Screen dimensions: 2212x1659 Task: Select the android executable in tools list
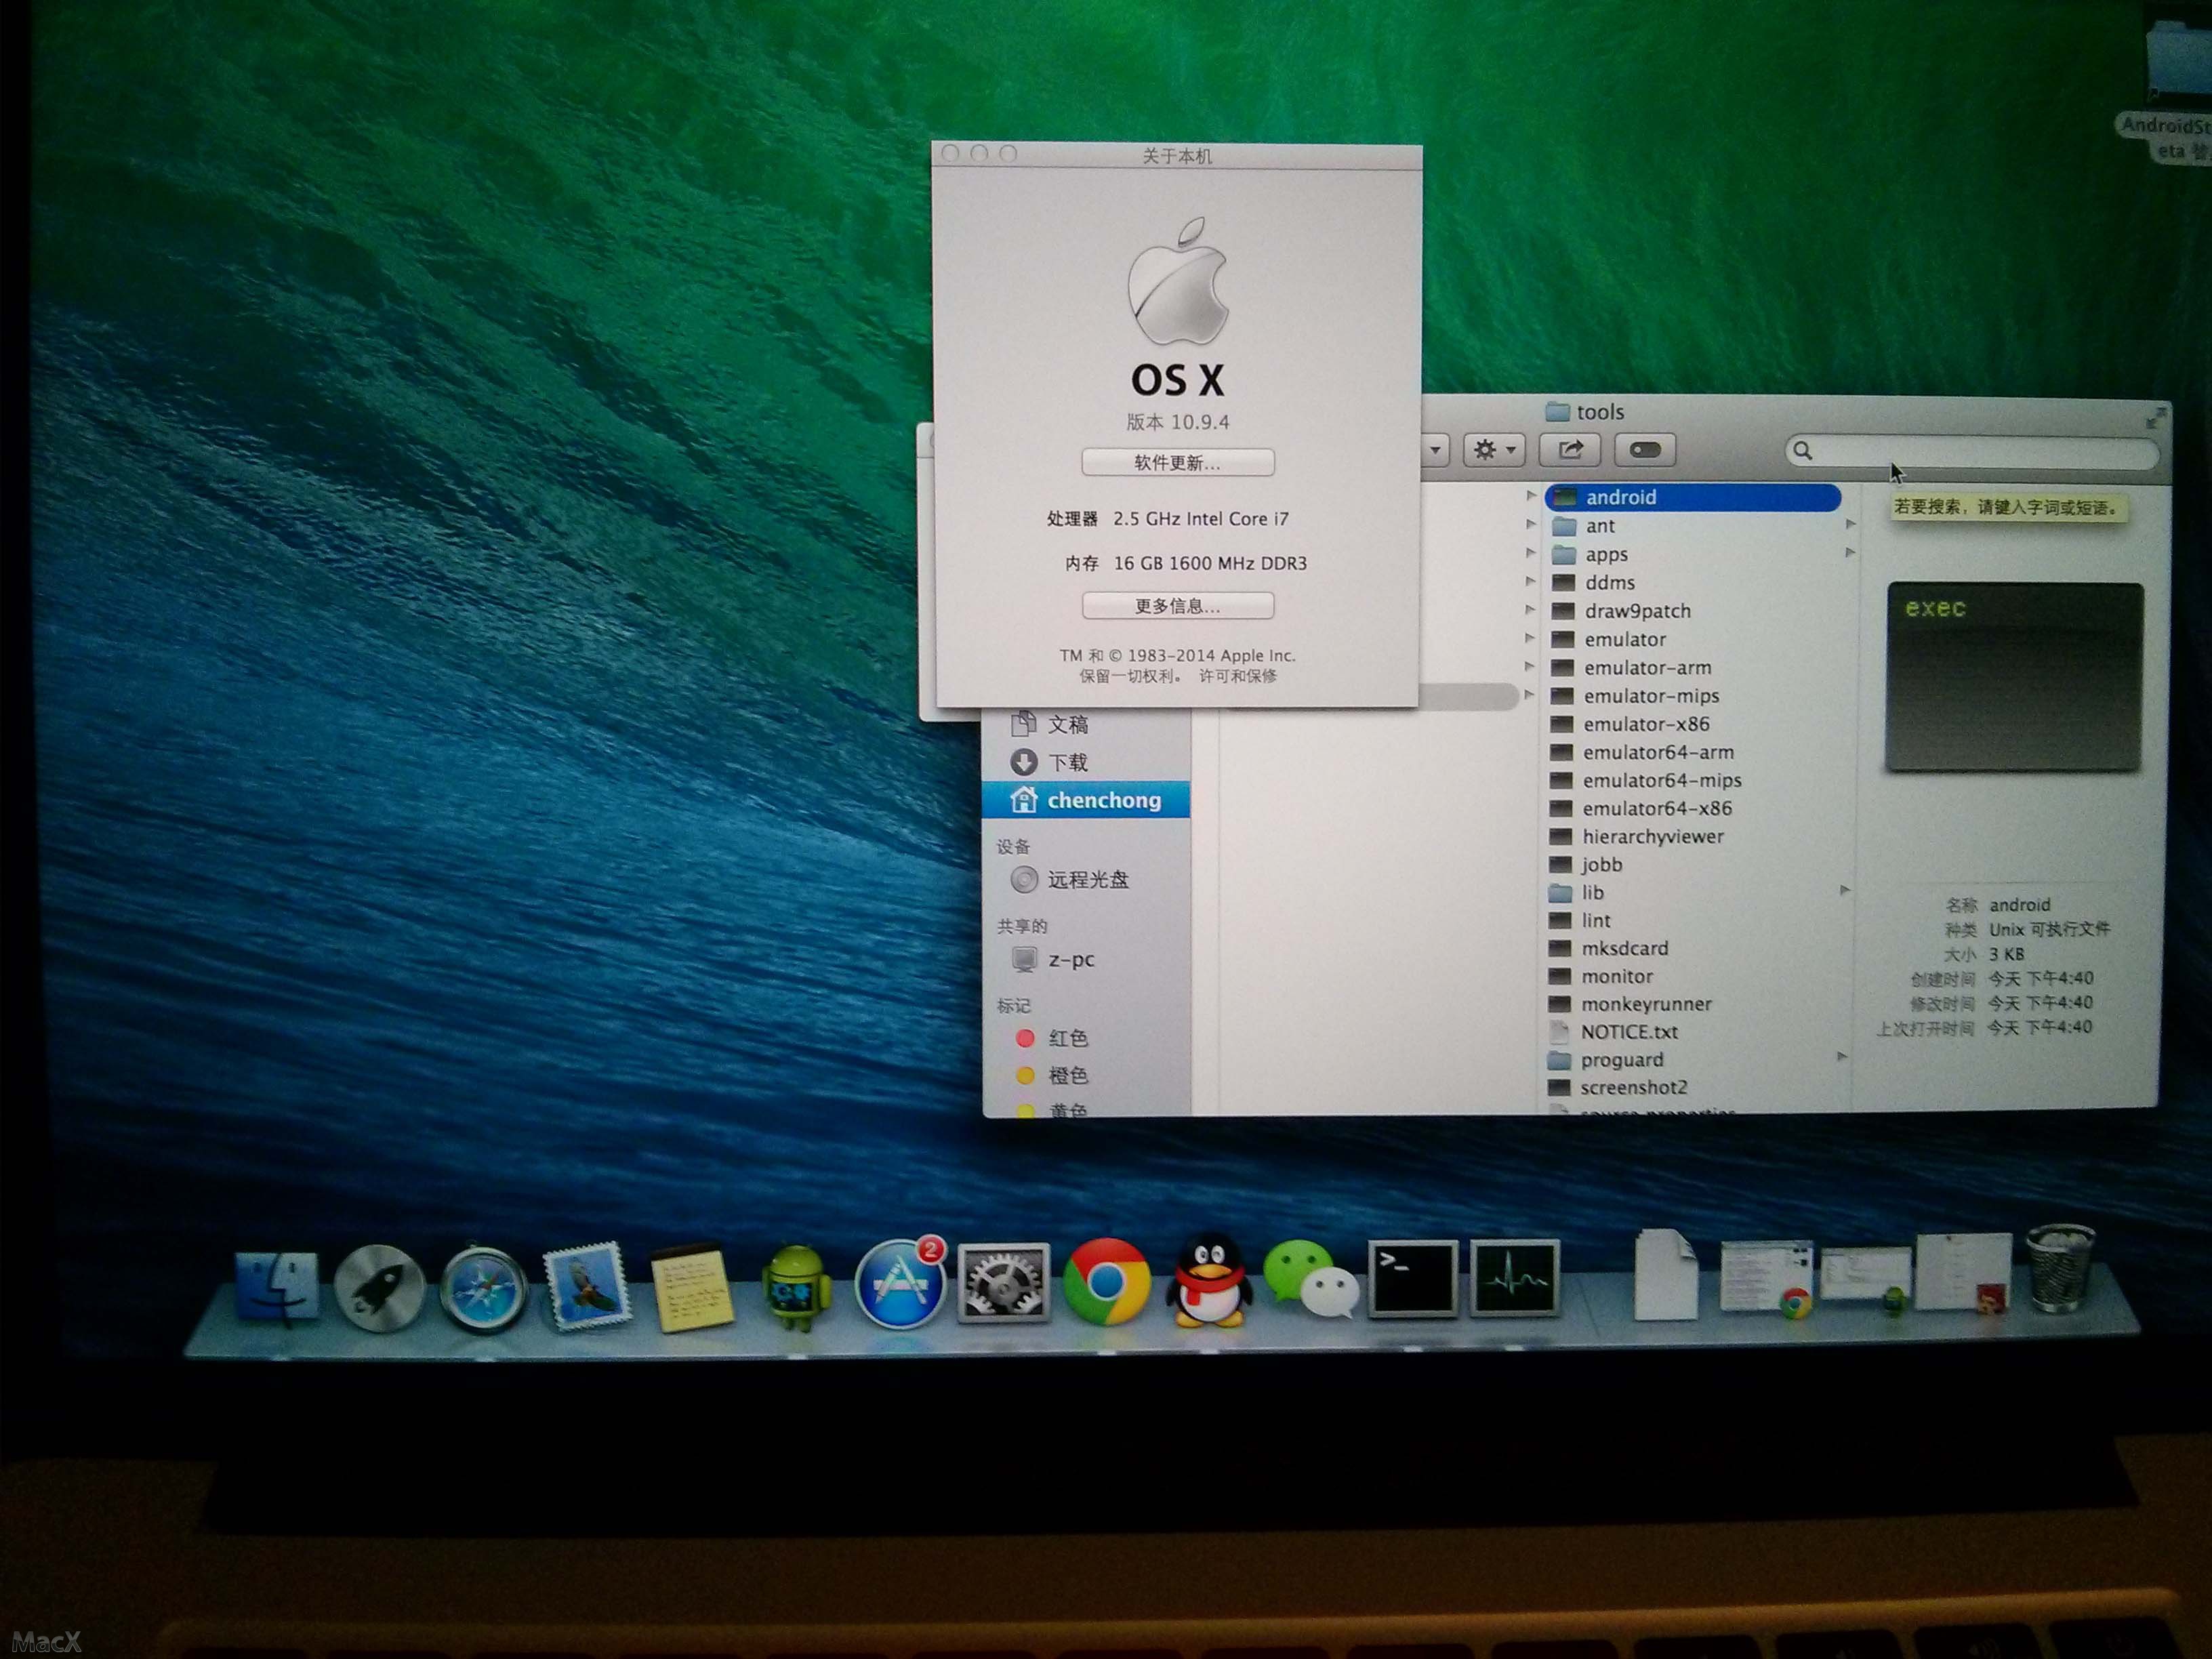point(1693,498)
